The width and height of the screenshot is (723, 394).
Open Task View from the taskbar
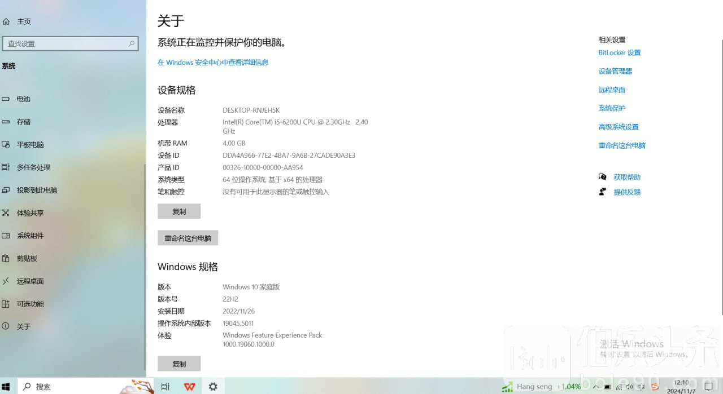(x=165, y=387)
